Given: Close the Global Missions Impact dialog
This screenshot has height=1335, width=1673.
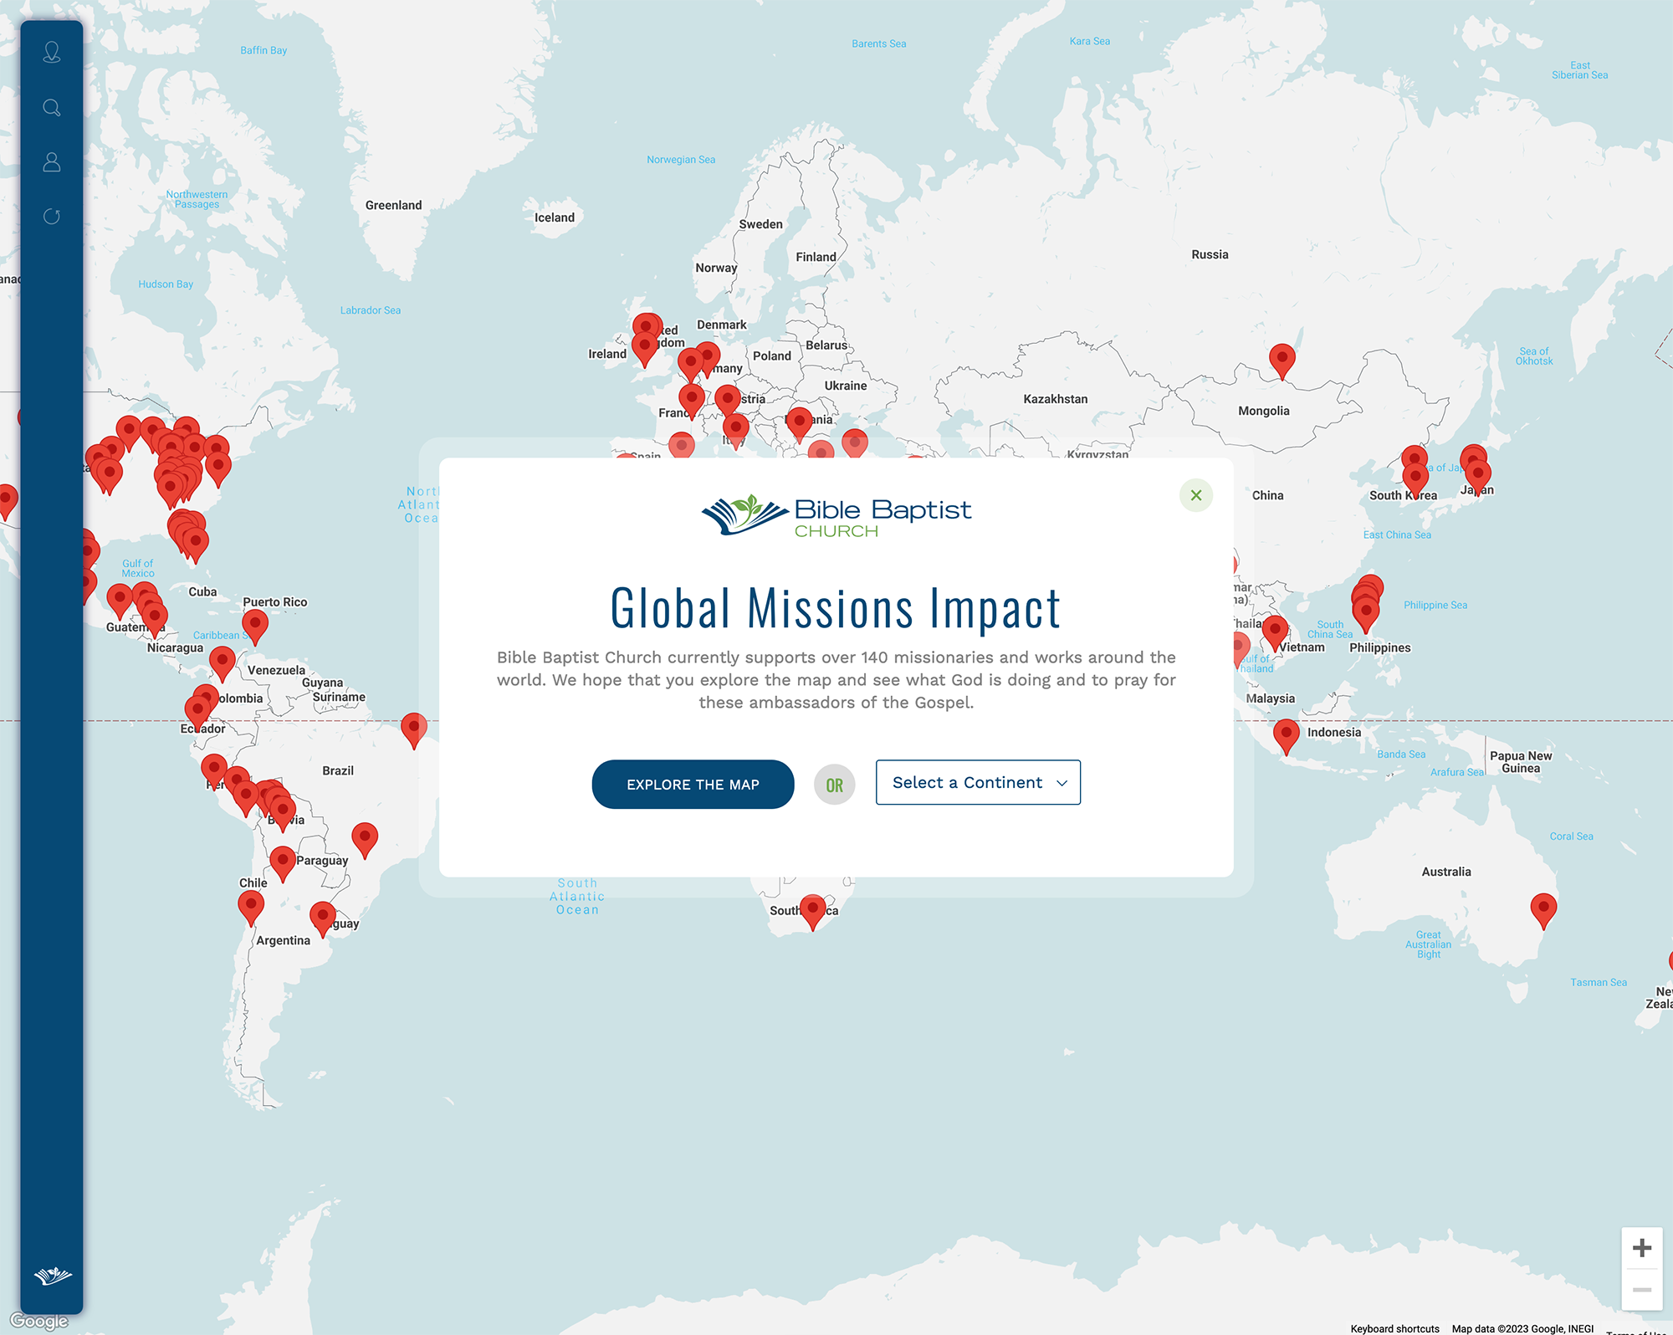Looking at the screenshot, I should (1195, 495).
